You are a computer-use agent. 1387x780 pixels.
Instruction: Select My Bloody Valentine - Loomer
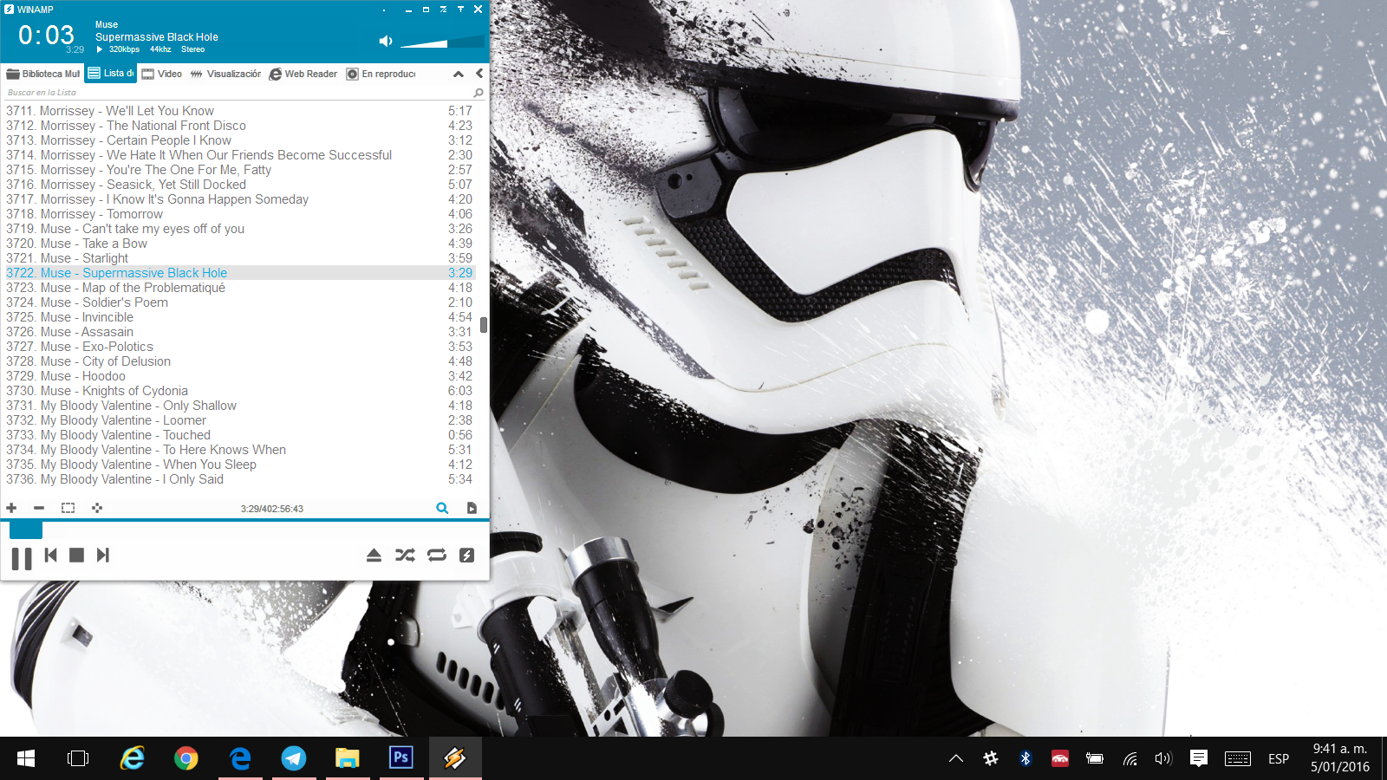click(239, 420)
